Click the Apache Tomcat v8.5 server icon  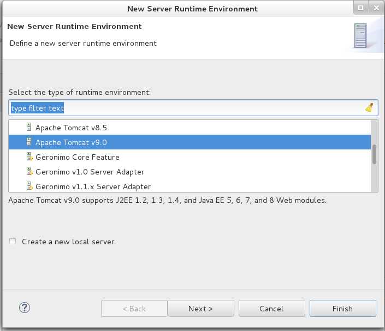pyautogui.click(x=29, y=127)
